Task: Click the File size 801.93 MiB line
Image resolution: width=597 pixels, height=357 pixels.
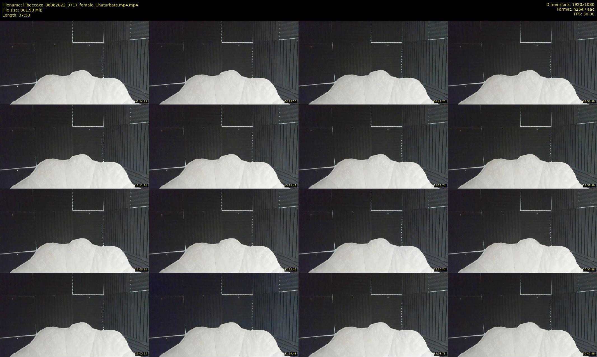Action: click(22, 10)
